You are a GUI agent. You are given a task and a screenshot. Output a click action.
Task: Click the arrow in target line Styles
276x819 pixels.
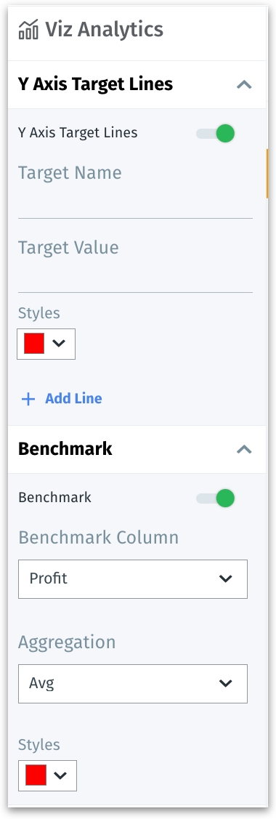click(59, 343)
